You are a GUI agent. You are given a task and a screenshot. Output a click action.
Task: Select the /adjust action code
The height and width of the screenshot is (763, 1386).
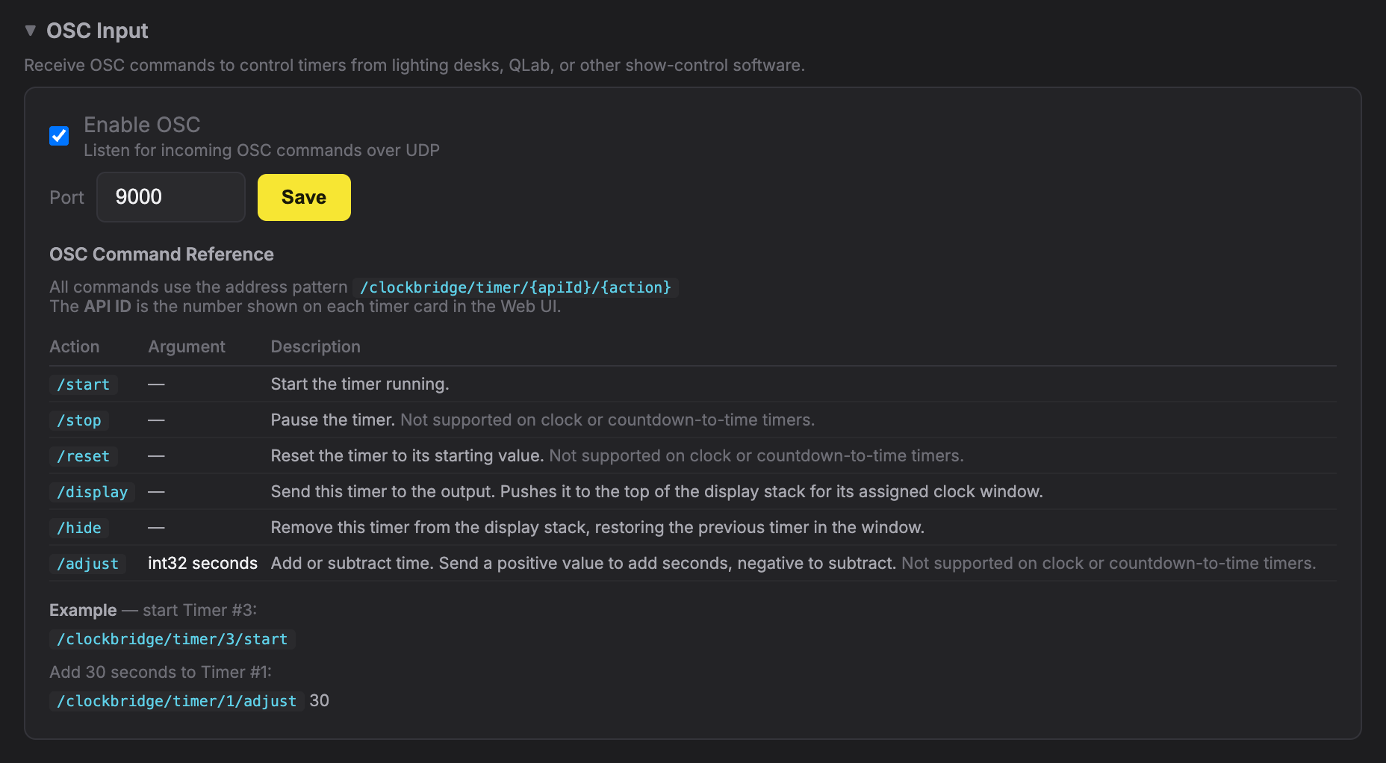pos(88,564)
